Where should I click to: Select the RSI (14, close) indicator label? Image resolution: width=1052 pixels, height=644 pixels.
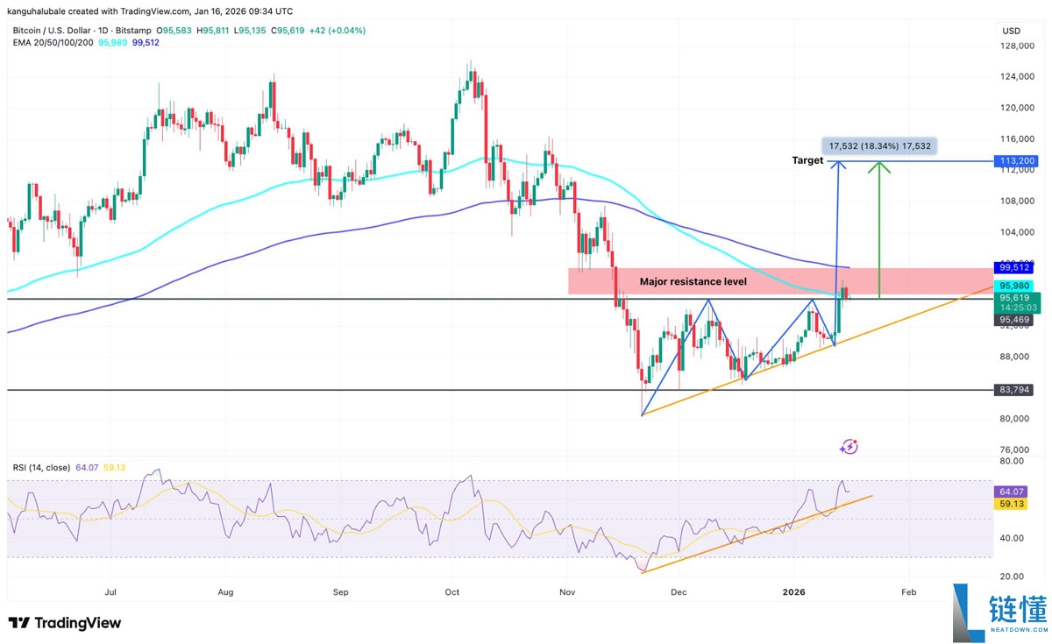tap(42, 467)
